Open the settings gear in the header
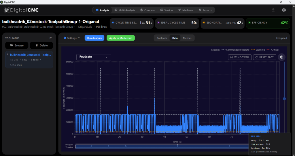The image size is (295, 156). click(x=284, y=10)
